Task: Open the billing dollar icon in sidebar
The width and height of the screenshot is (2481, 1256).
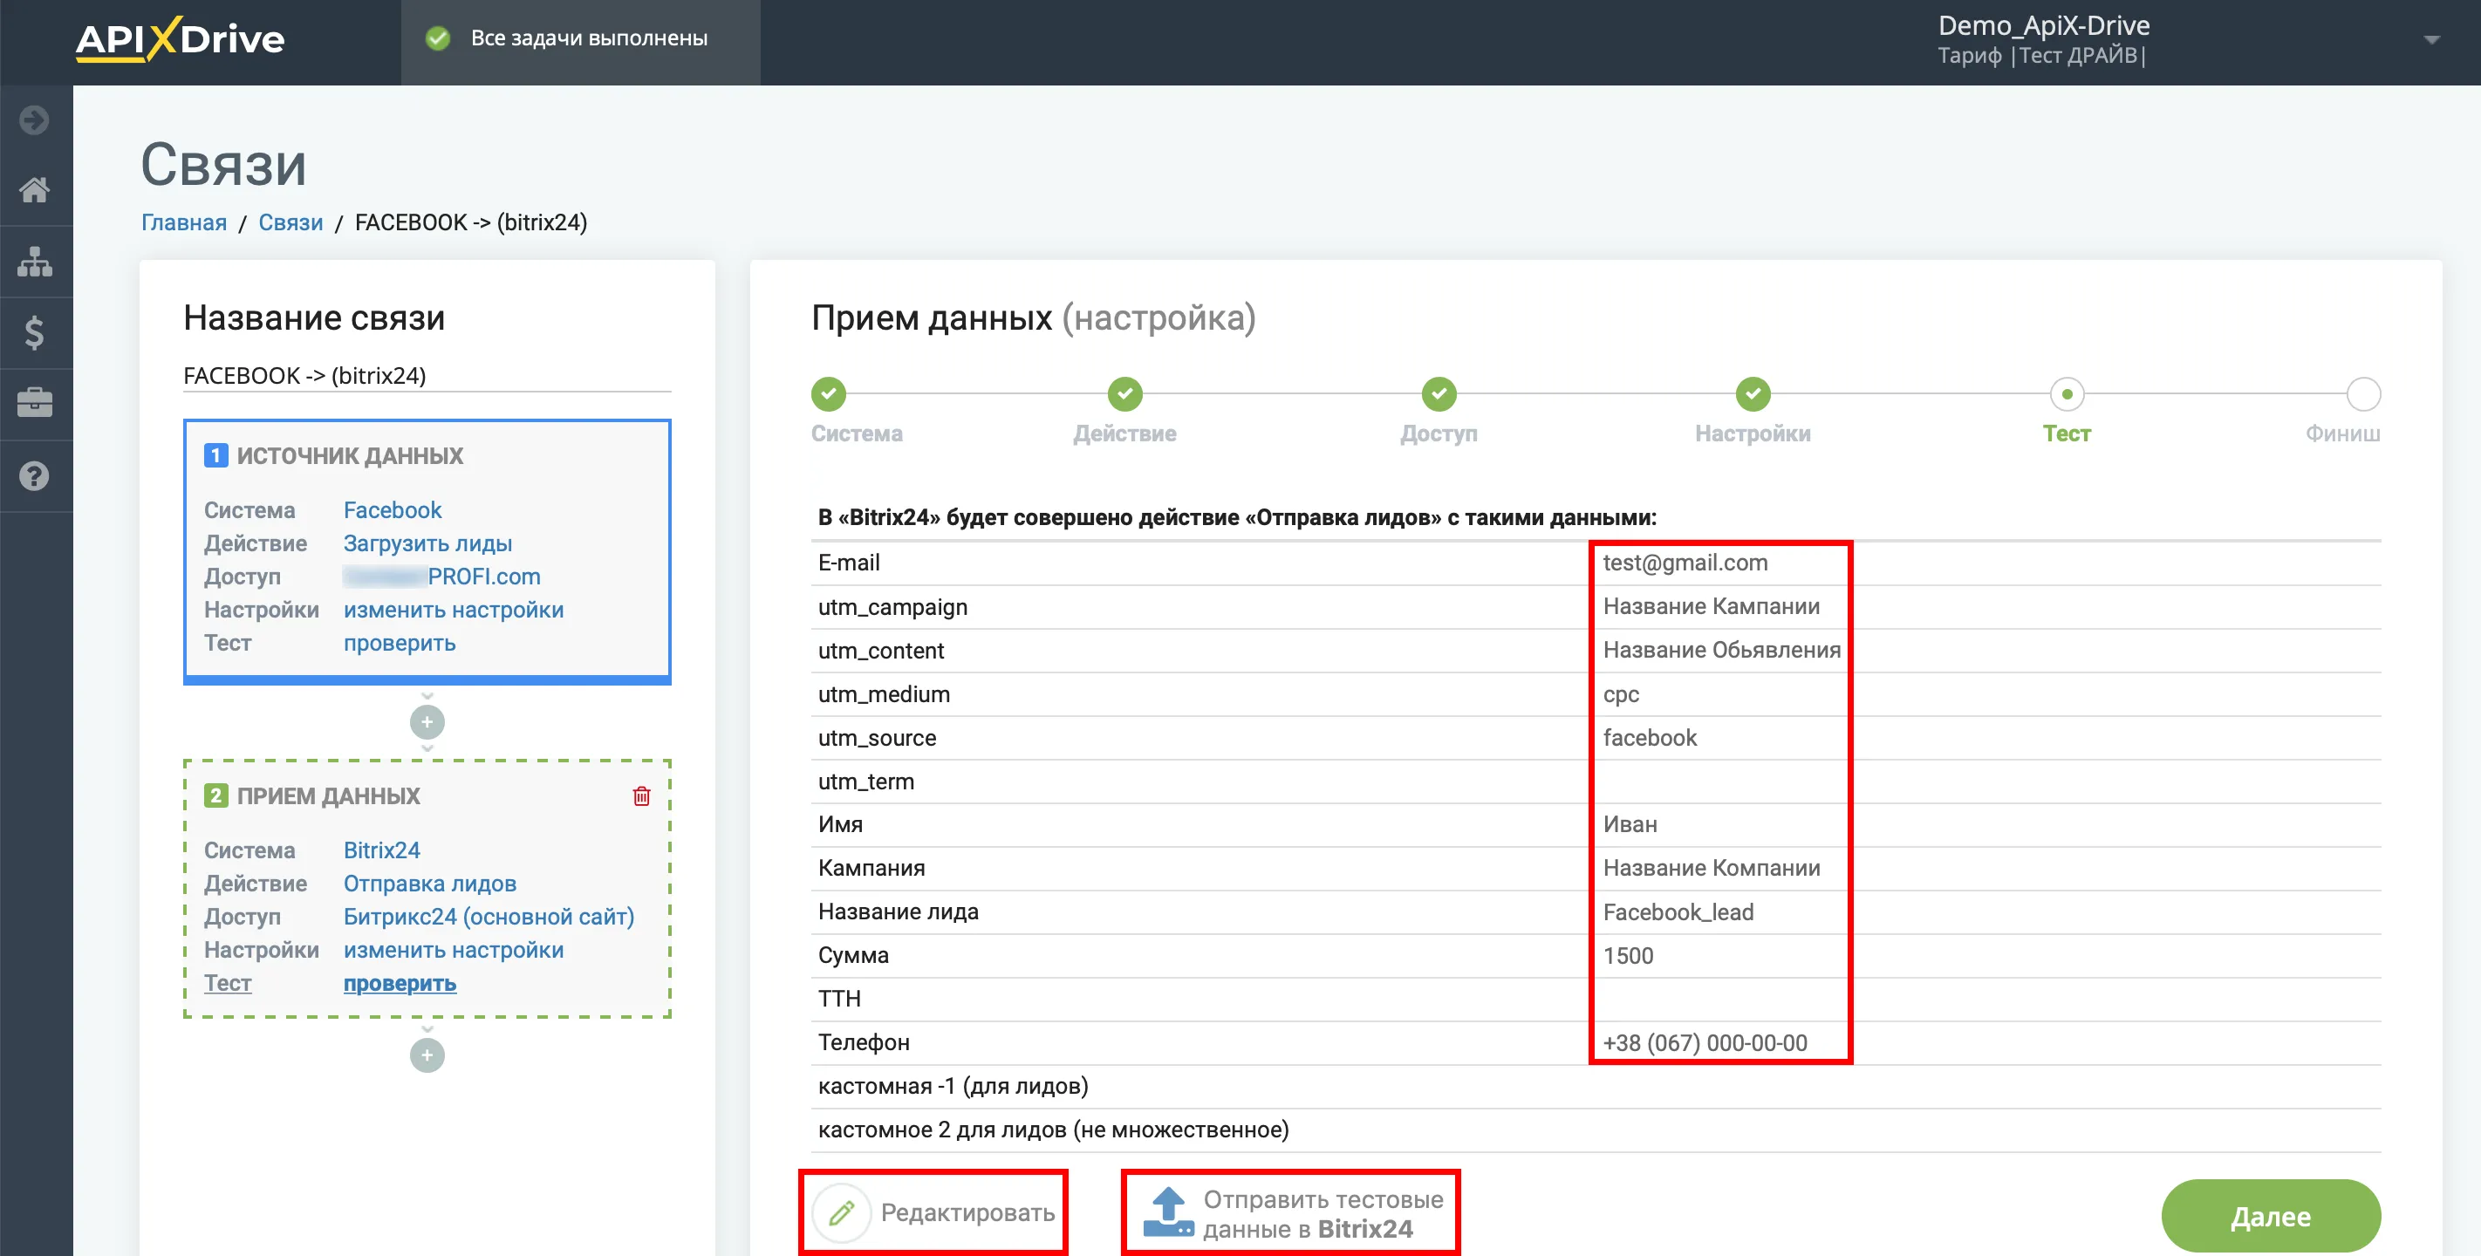Action: click(35, 332)
